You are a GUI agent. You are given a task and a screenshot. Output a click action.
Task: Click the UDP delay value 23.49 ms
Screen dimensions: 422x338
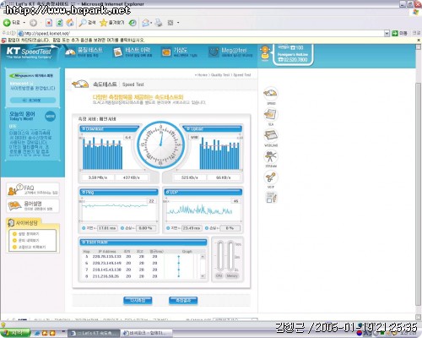click(x=192, y=228)
